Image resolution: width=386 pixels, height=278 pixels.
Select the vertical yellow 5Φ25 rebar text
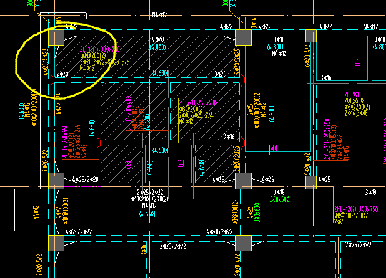point(250,110)
